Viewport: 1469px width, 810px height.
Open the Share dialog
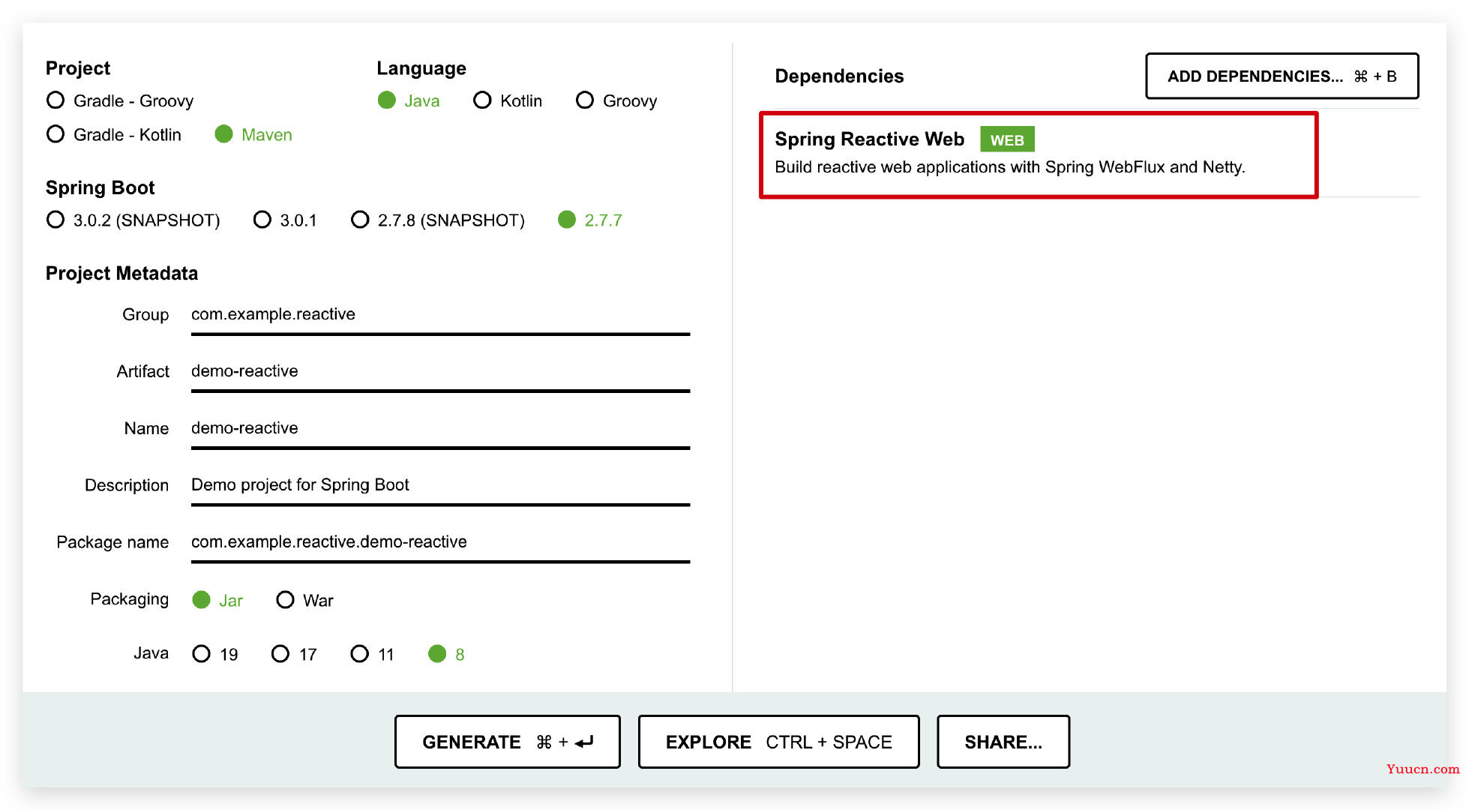pyautogui.click(x=1003, y=742)
